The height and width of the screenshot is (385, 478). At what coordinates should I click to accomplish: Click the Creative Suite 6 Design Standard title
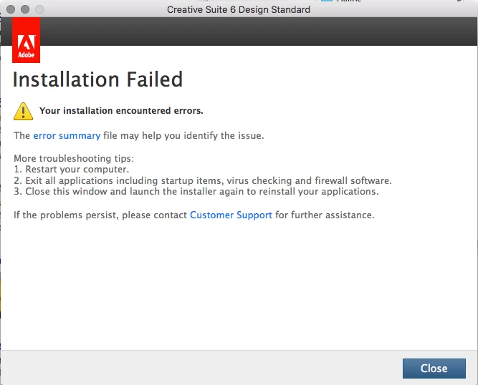click(x=239, y=10)
